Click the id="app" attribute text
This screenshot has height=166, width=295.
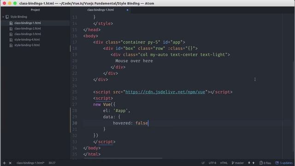point(173,42)
